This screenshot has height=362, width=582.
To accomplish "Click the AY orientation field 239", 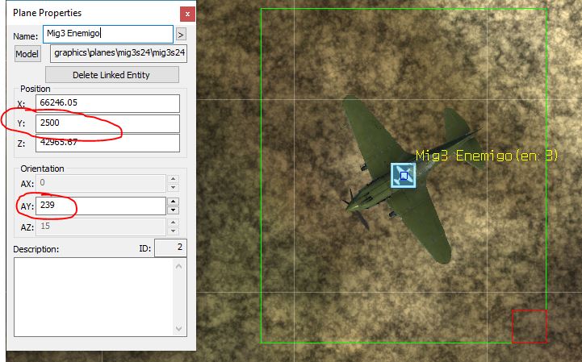I will coord(101,206).
